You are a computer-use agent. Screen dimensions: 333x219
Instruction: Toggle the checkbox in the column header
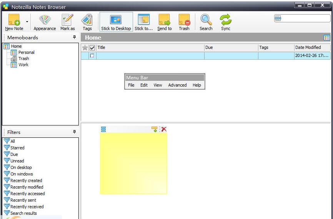point(92,48)
